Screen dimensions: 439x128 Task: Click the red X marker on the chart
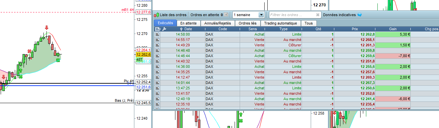(x=30, y=51)
